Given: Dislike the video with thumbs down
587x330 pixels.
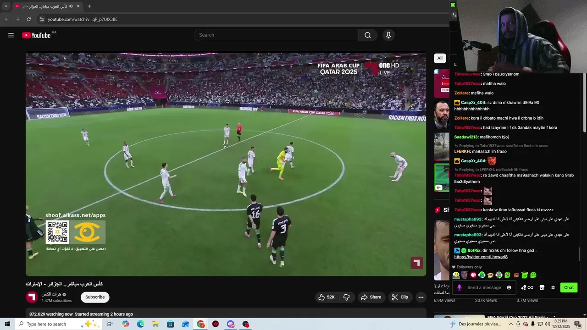Looking at the screenshot, I should pos(347,297).
